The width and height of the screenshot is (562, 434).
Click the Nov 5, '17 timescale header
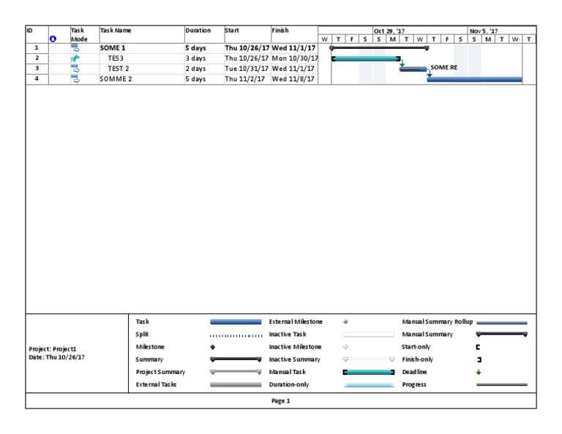[x=483, y=31]
